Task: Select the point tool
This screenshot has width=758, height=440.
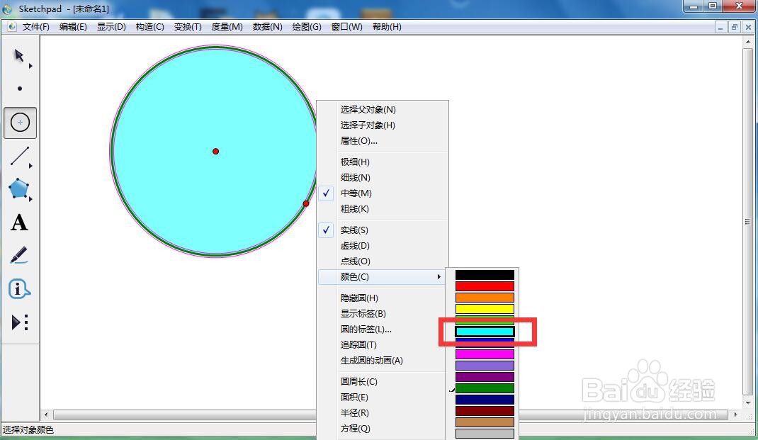Action: click(20, 89)
